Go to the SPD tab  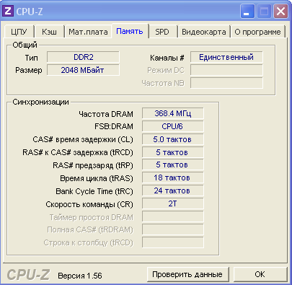(162, 32)
